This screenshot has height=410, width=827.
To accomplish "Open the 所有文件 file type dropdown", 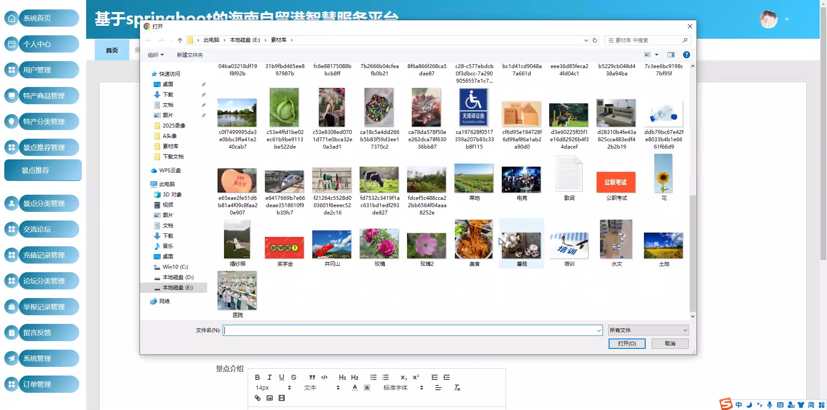I will 648,330.
